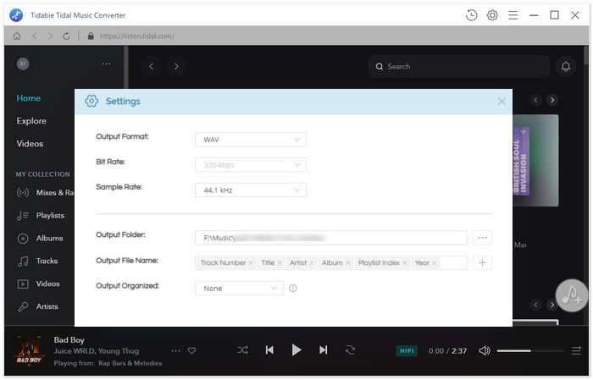Go back using Tidal back arrow button
The height and width of the screenshot is (380, 593).
pyautogui.click(x=152, y=67)
